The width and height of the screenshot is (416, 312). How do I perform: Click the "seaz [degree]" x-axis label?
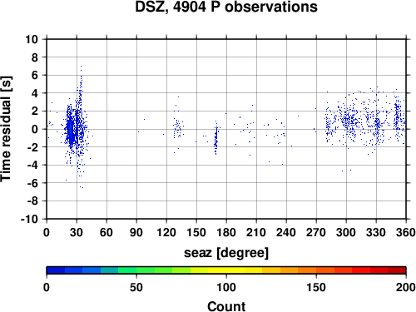point(226,253)
